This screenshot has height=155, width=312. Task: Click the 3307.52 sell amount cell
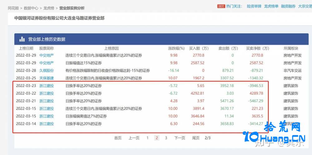227,78
